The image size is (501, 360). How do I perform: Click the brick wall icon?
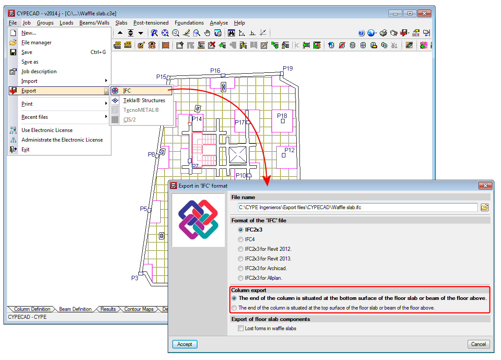click(166, 45)
